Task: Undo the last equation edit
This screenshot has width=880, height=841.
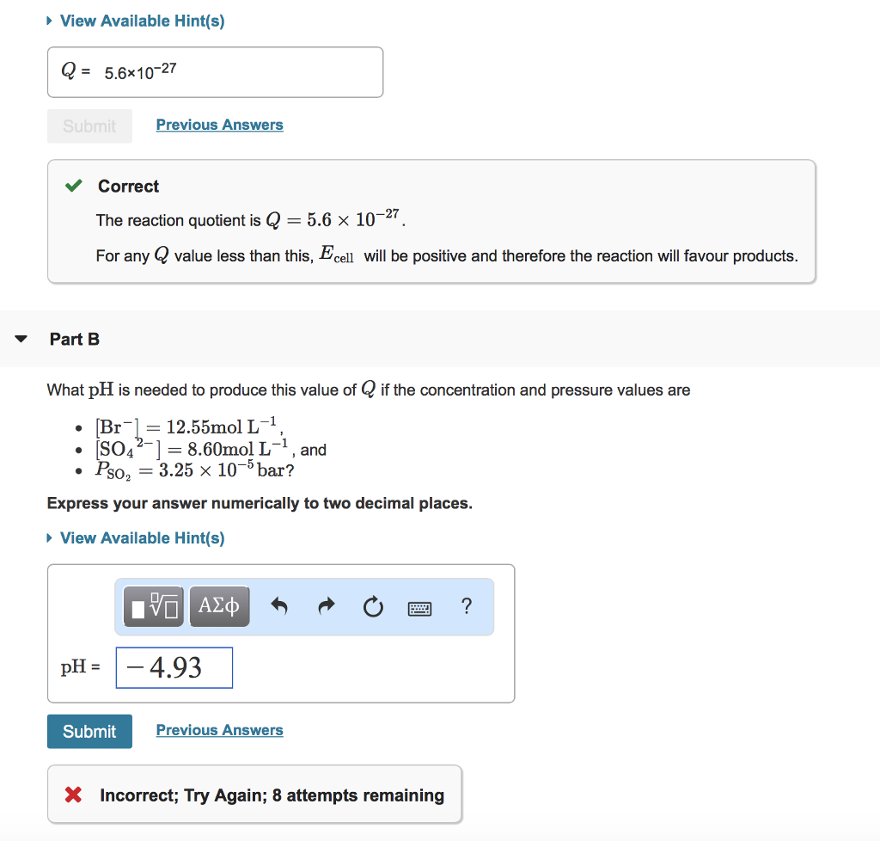Action: click(x=278, y=606)
